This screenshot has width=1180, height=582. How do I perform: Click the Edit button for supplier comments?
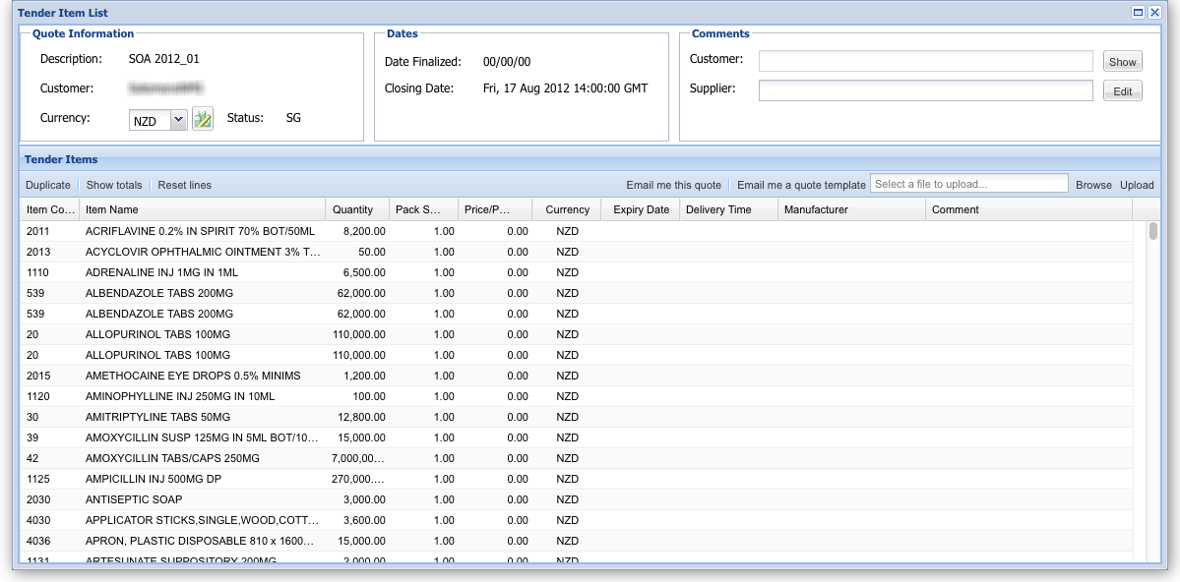tap(1122, 91)
